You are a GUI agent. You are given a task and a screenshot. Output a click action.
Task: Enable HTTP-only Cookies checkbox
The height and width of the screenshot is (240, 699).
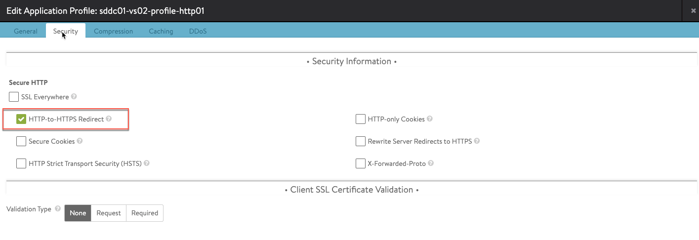[361, 119]
